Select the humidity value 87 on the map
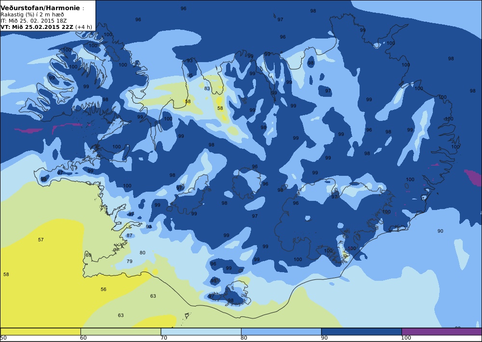The height and width of the screenshot is (342, 482). (129, 236)
